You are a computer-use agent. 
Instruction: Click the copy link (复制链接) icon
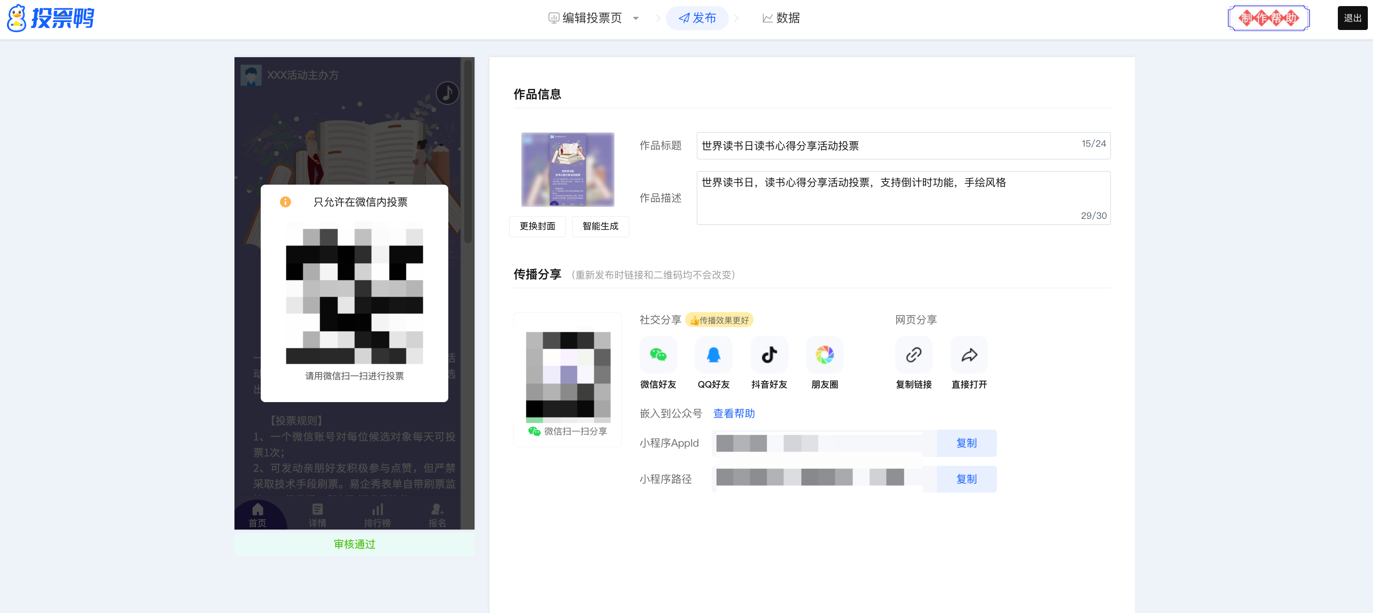(913, 355)
